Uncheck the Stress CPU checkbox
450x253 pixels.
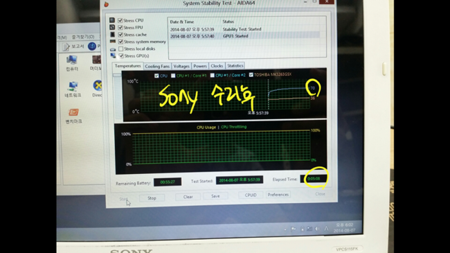pyautogui.click(x=120, y=20)
